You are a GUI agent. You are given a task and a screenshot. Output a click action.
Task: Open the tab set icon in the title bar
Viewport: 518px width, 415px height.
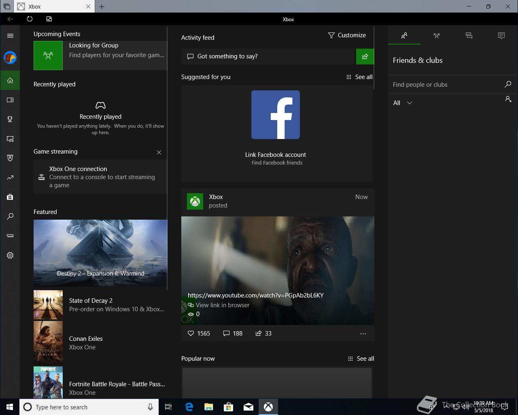[7, 6]
